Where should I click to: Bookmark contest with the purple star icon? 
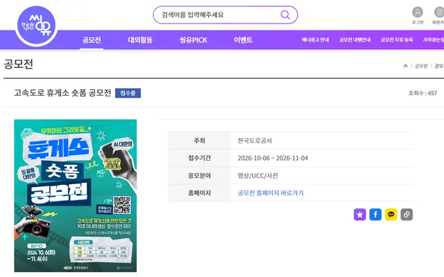pyautogui.click(x=359, y=215)
